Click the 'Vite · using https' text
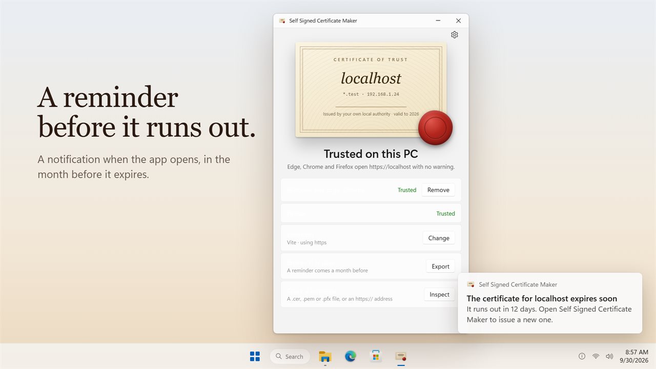656x369 pixels. 306,242
